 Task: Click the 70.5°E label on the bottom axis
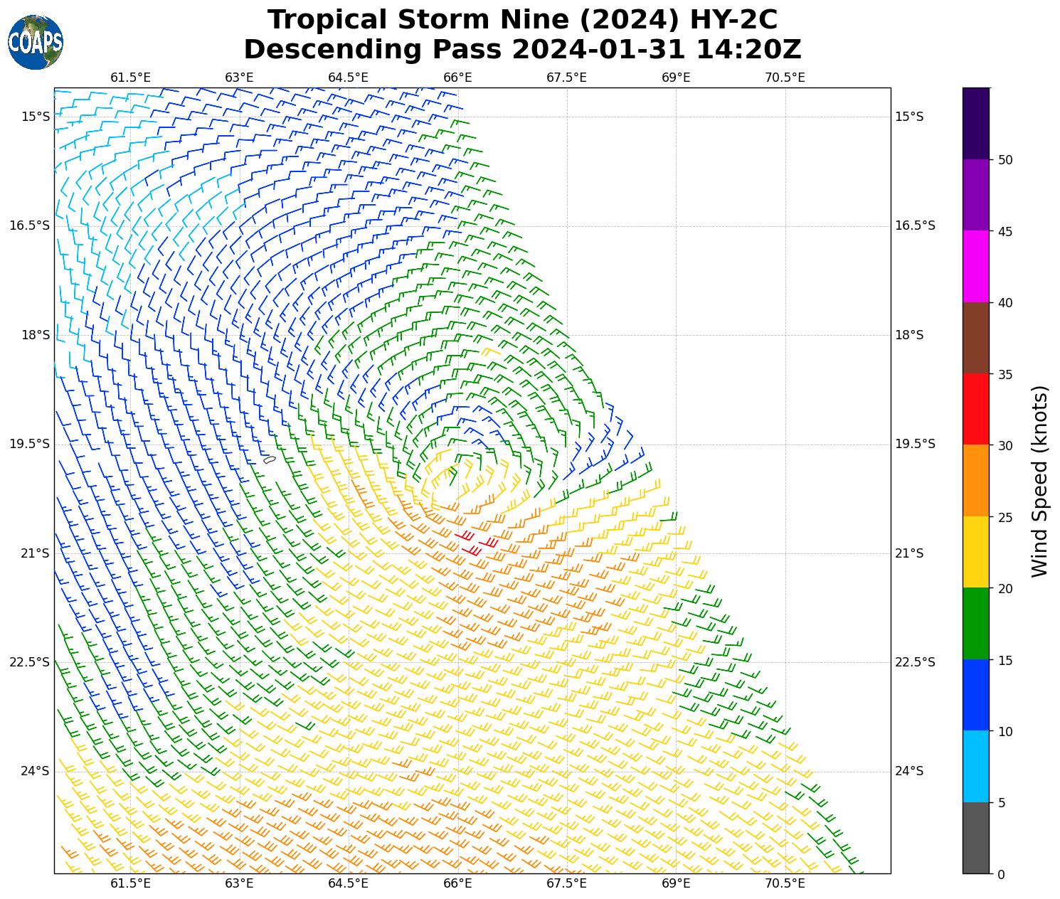(785, 883)
